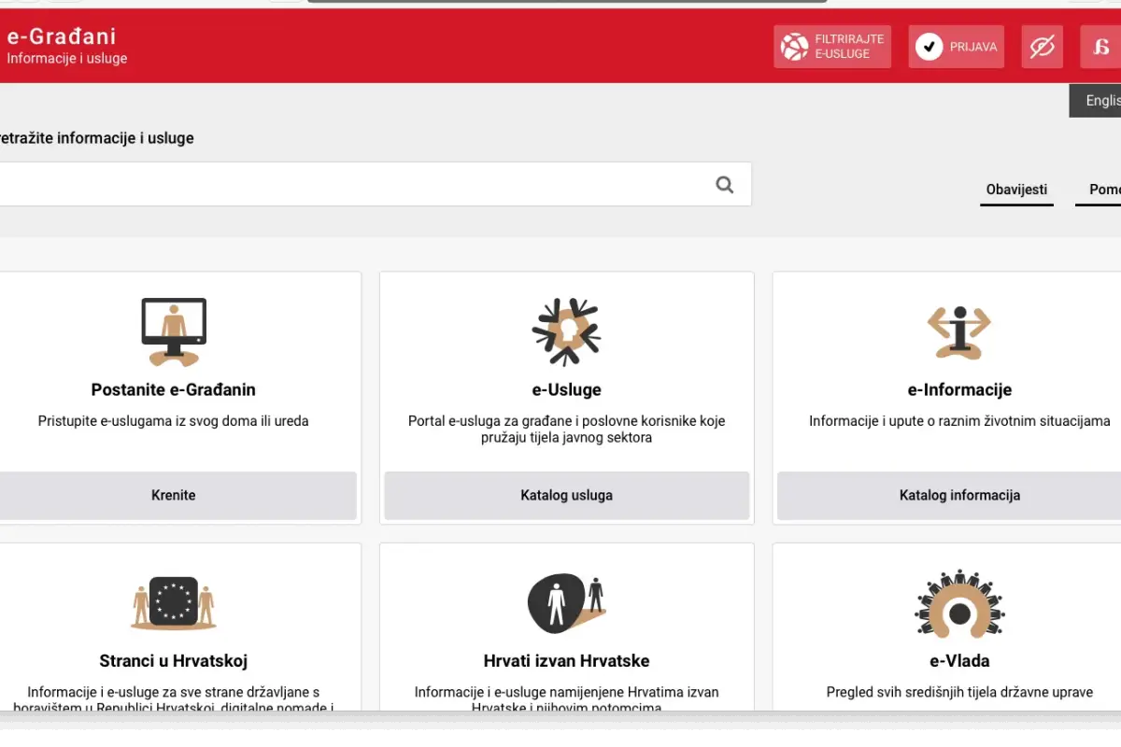The height and width of the screenshot is (747, 1121).
Task: Click the dyslexia font icon in header
Action: [1101, 47]
